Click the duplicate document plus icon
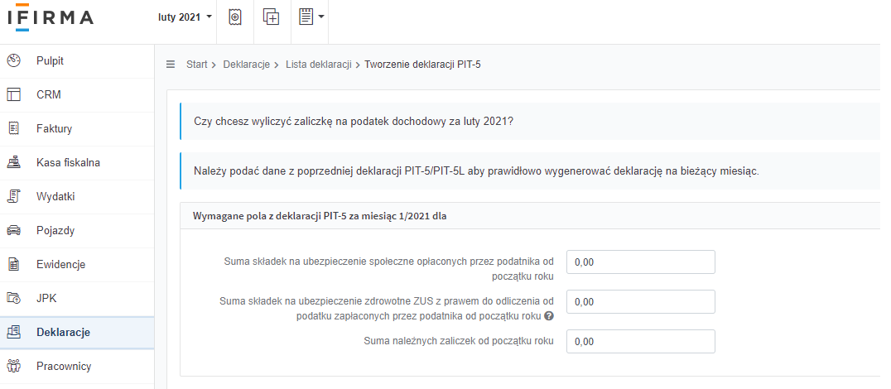This screenshot has height=389, width=891. pos(272,17)
